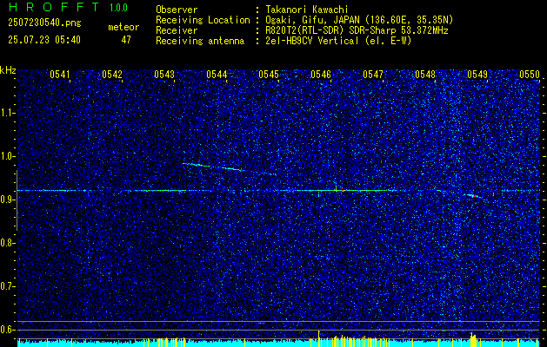Click the 0549 time marker
The image size is (547, 347).
477,75
